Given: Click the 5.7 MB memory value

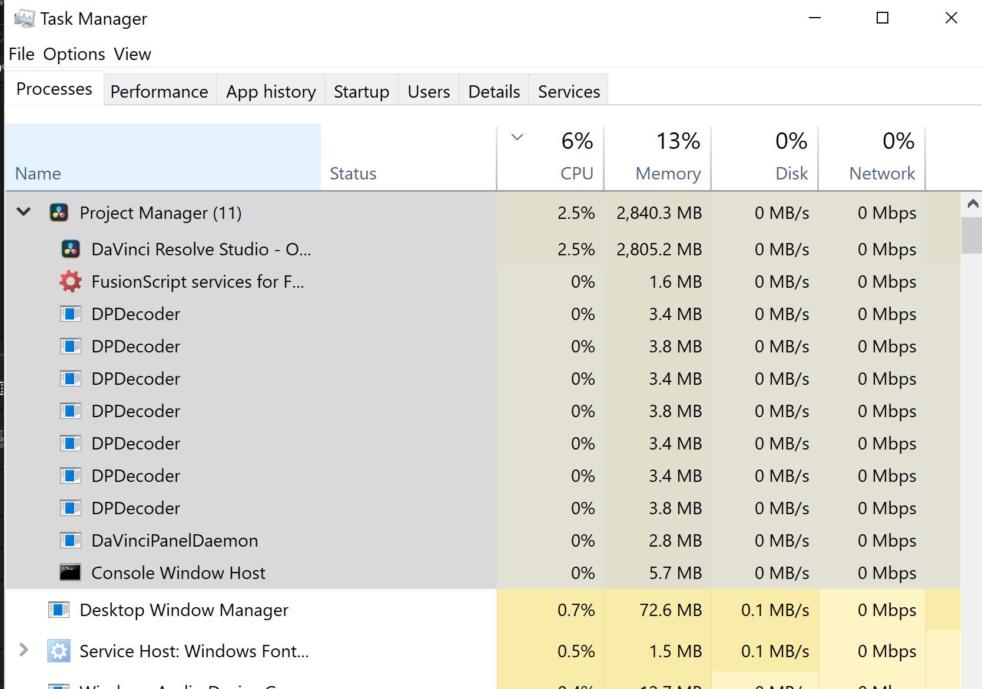Looking at the screenshot, I should tap(675, 572).
